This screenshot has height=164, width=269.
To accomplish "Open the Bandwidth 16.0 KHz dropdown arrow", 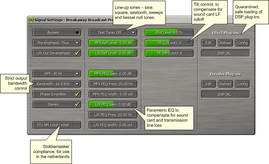I will tap(77, 84).
